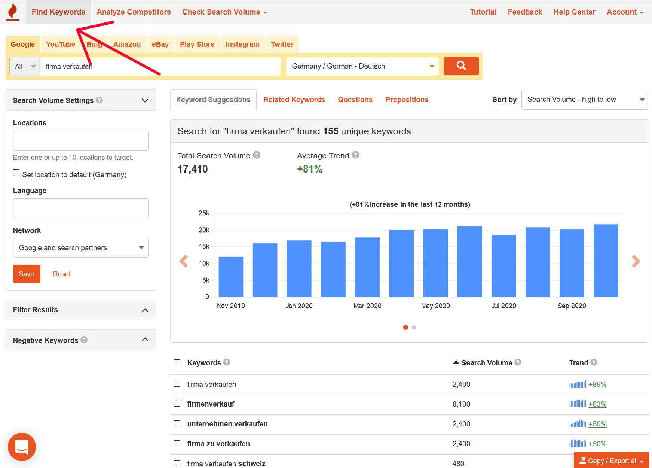652x468 pixels.
Task: Click the Language input field
Action: (80, 208)
